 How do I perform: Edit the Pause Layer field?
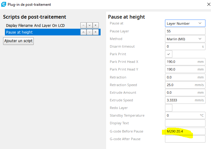185,31
